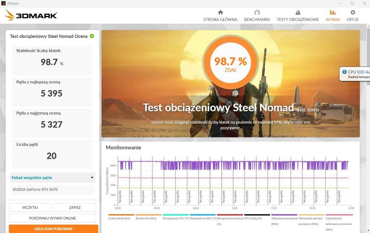The height and width of the screenshot is (233, 370).
Task: Click the 3DMark app icon in the title bar
Action: pos(3,3)
